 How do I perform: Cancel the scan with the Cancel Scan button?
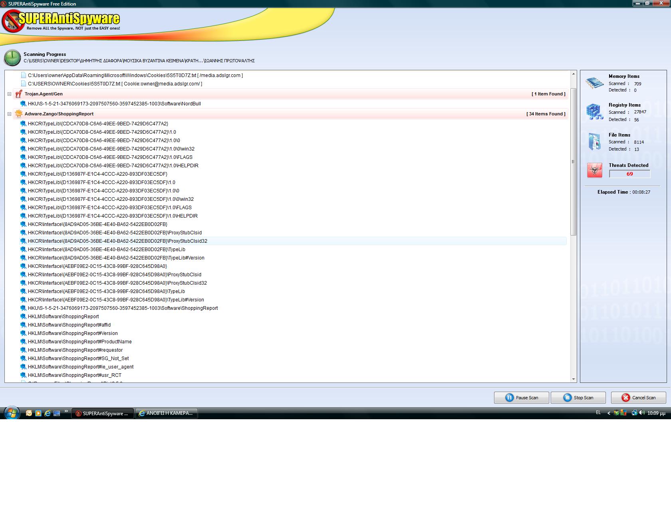coord(638,398)
